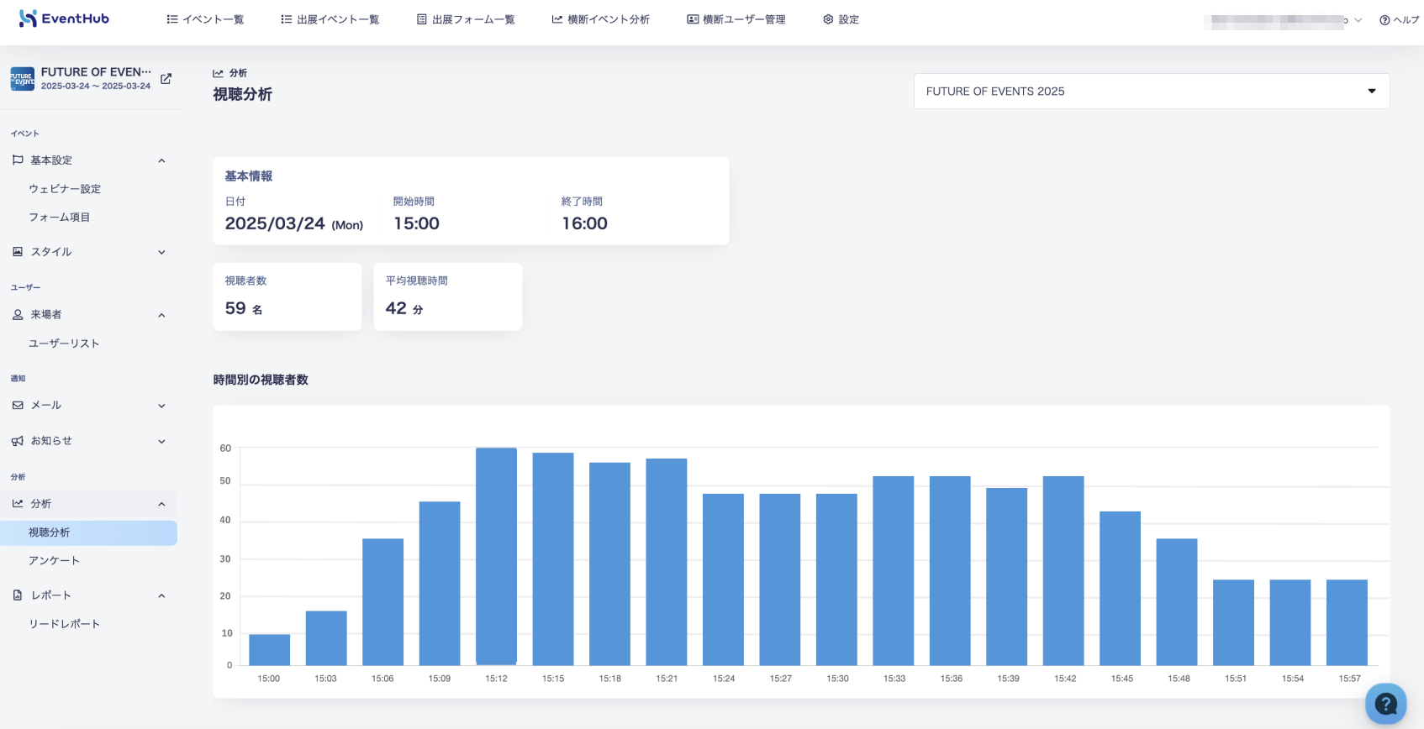Screen dimensions: 1424x729
Task: Open リードレポート in sidebar
Action: pos(64,623)
